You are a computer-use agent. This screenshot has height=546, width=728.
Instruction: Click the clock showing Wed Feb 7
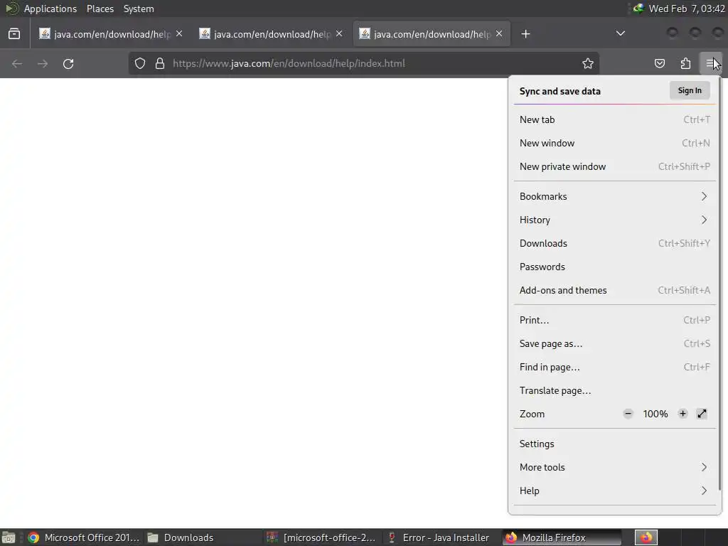tap(687, 9)
